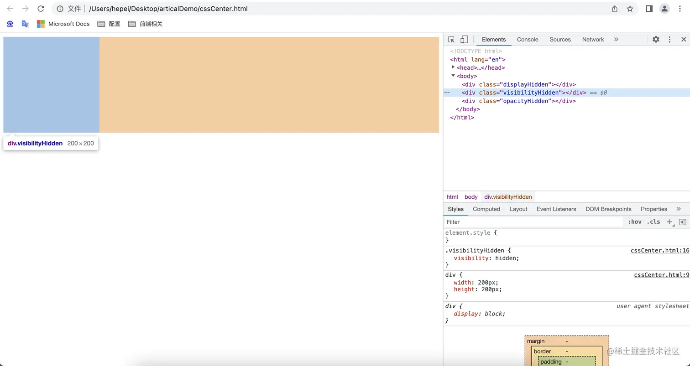Activate the inspect element picker
The image size is (690, 366).
[451, 40]
